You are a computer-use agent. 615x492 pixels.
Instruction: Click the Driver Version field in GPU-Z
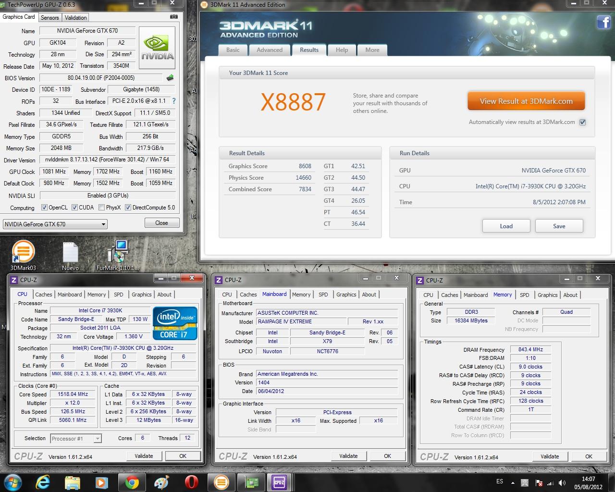pos(107,160)
